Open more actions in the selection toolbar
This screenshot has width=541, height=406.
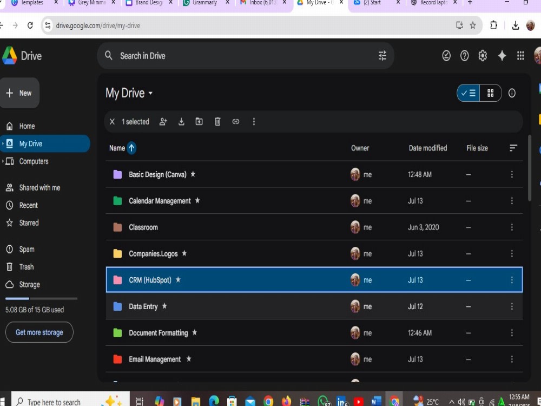254,121
